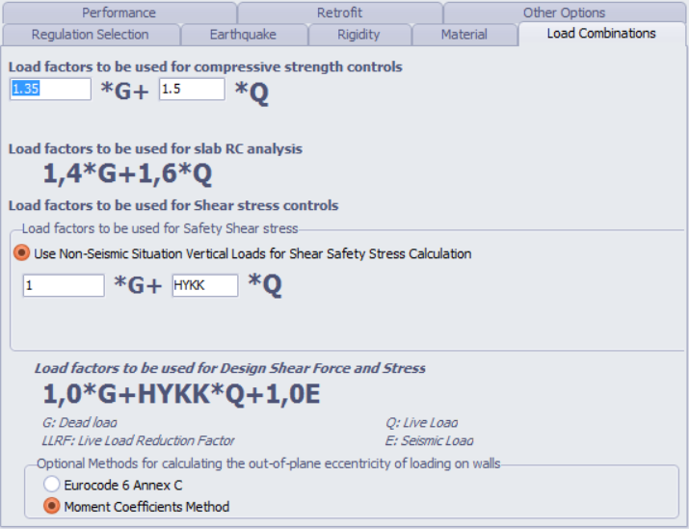Click the shear stress G factor field
The image size is (689, 529).
[63, 285]
